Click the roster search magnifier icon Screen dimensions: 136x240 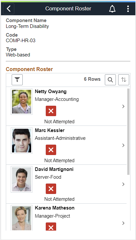(x=110, y=80)
